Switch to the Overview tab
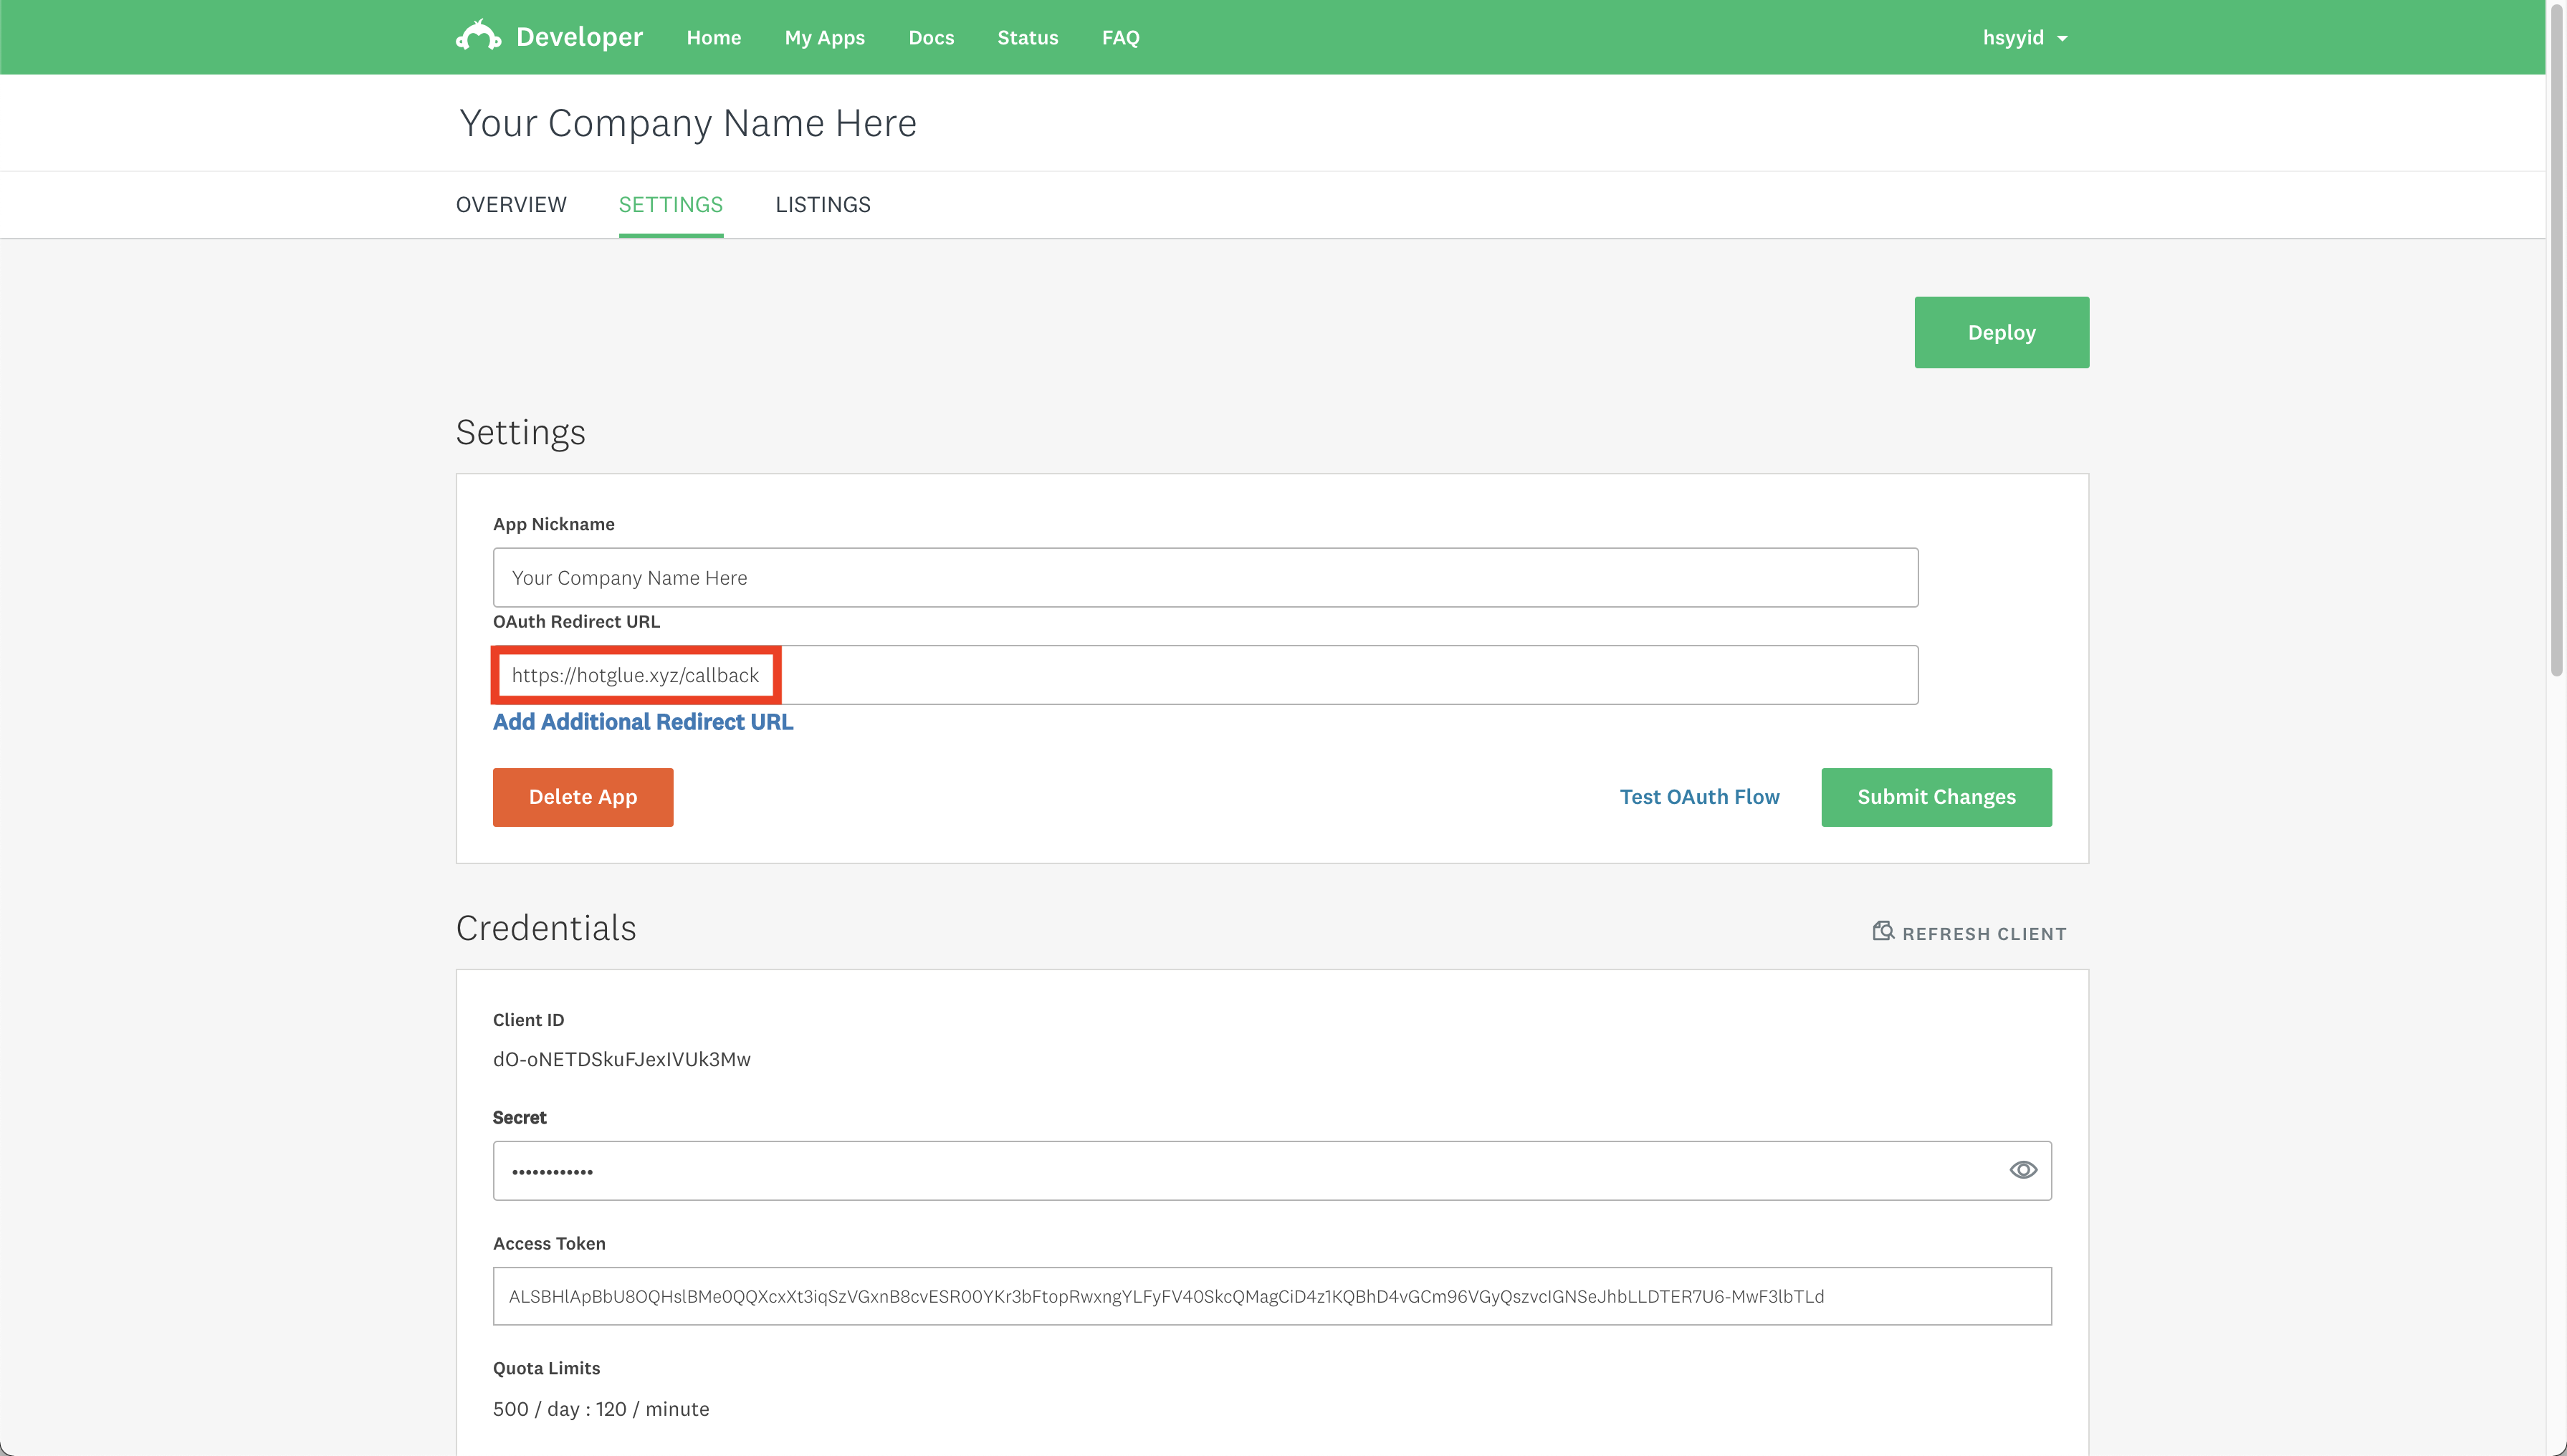This screenshot has width=2567, height=1456. 511,205
